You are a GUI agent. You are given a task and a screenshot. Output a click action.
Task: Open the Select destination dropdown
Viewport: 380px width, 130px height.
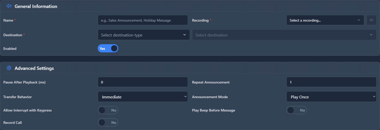(x=284, y=35)
